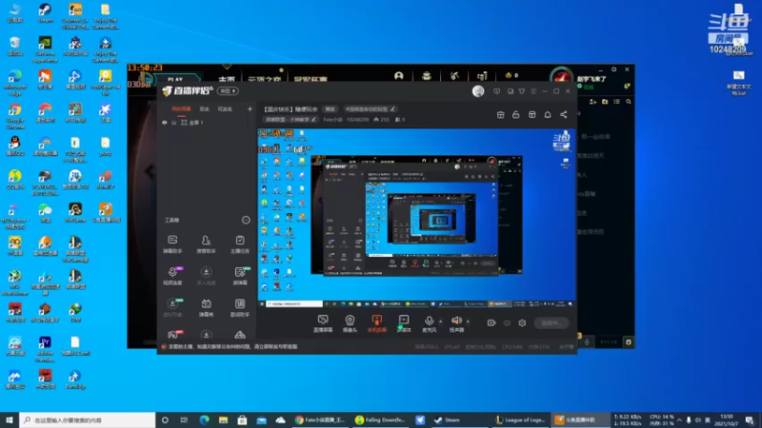Click the grey live status button beside gear
762x428 pixels.
pyautogui.click(x=551, y=322)
